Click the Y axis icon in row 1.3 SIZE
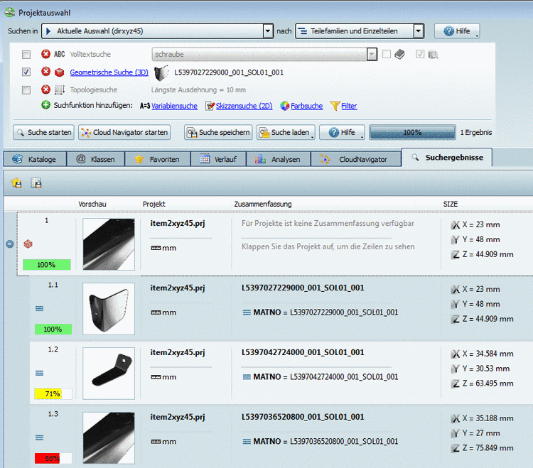This screenshot has height=468, width=533. click(455, 433)
